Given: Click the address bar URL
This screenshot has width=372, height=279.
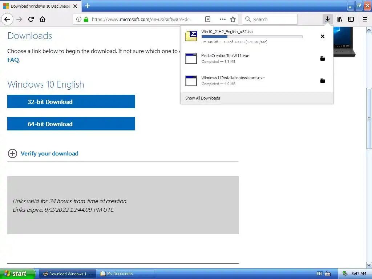Looking at the screenshot, I should 141,20.
